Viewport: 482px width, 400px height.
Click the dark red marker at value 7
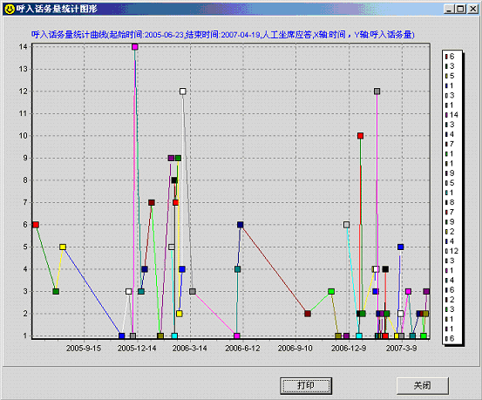coord(152,202)
